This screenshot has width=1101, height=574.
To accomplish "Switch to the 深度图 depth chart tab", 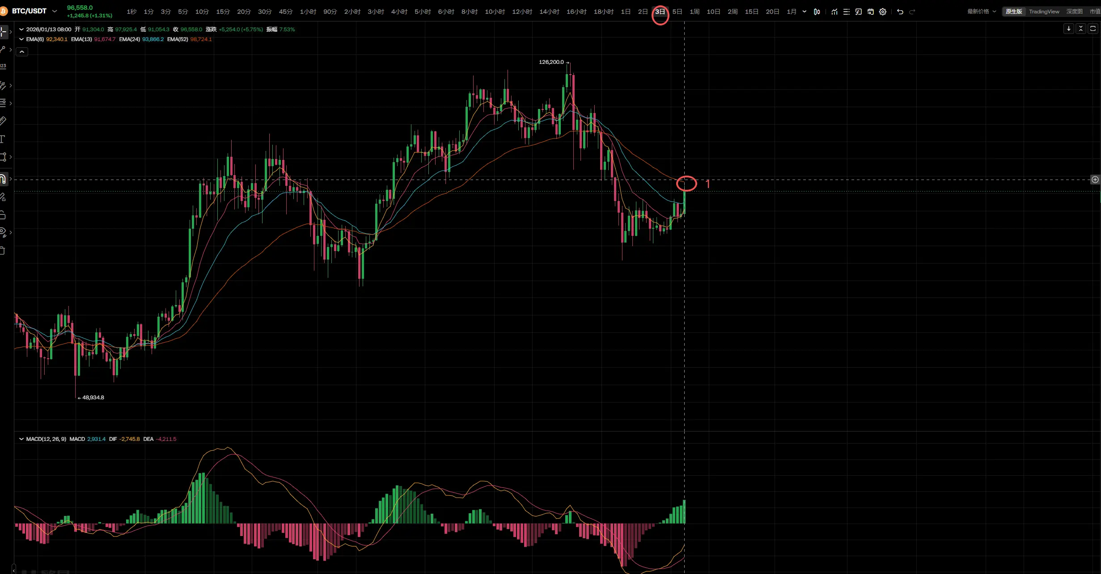I will coord(1074,12).
